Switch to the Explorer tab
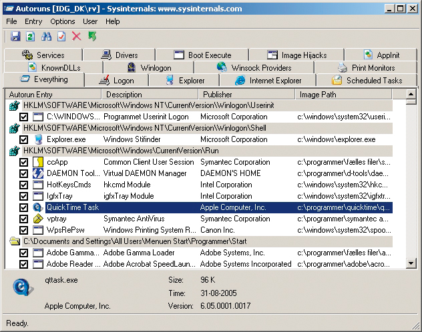Image resolution: width=422 pixels, height=332 pixels. (x=184, y=80)
